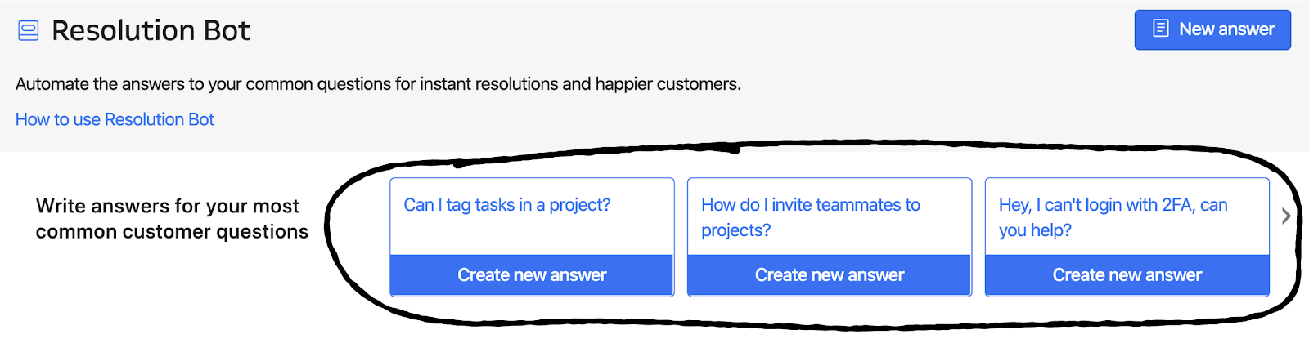Select the invite teammates card's blank white area
Image resolution: width=1309 pixels, height=339 pixels.
tap(884, 241)
